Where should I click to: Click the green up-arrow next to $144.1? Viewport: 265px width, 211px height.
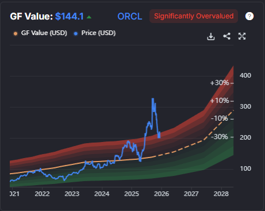89,17
